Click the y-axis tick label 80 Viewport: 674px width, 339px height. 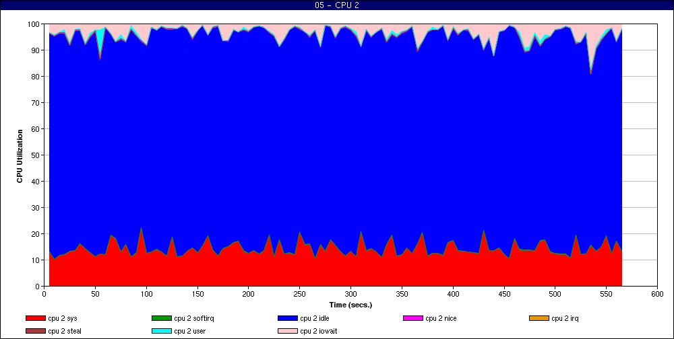pyautogui.click(x=36, y=77)
